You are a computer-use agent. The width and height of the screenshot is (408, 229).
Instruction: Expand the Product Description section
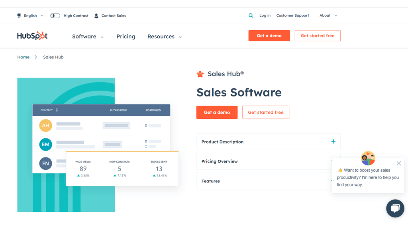[268, 142]
